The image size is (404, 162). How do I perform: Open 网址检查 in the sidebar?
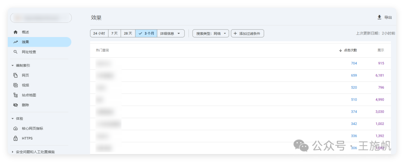39,52
